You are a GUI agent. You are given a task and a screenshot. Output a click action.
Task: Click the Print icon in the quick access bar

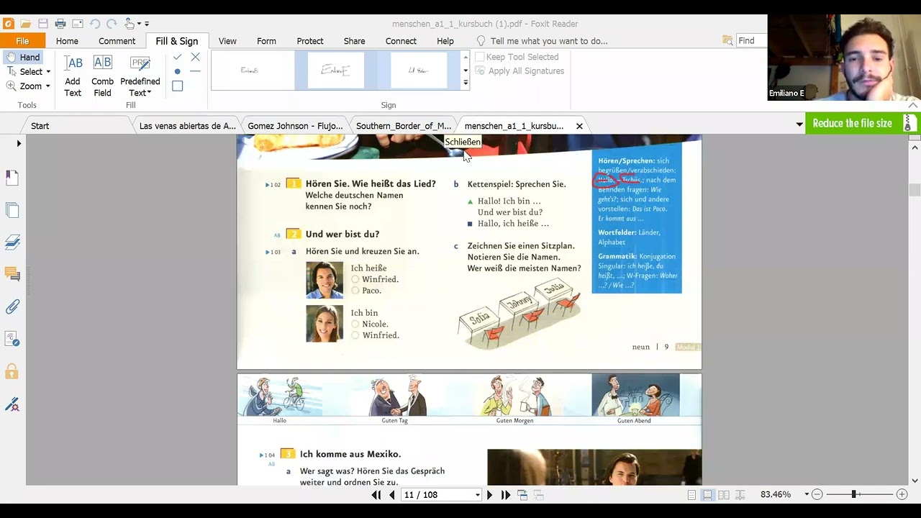coord(60,24)
